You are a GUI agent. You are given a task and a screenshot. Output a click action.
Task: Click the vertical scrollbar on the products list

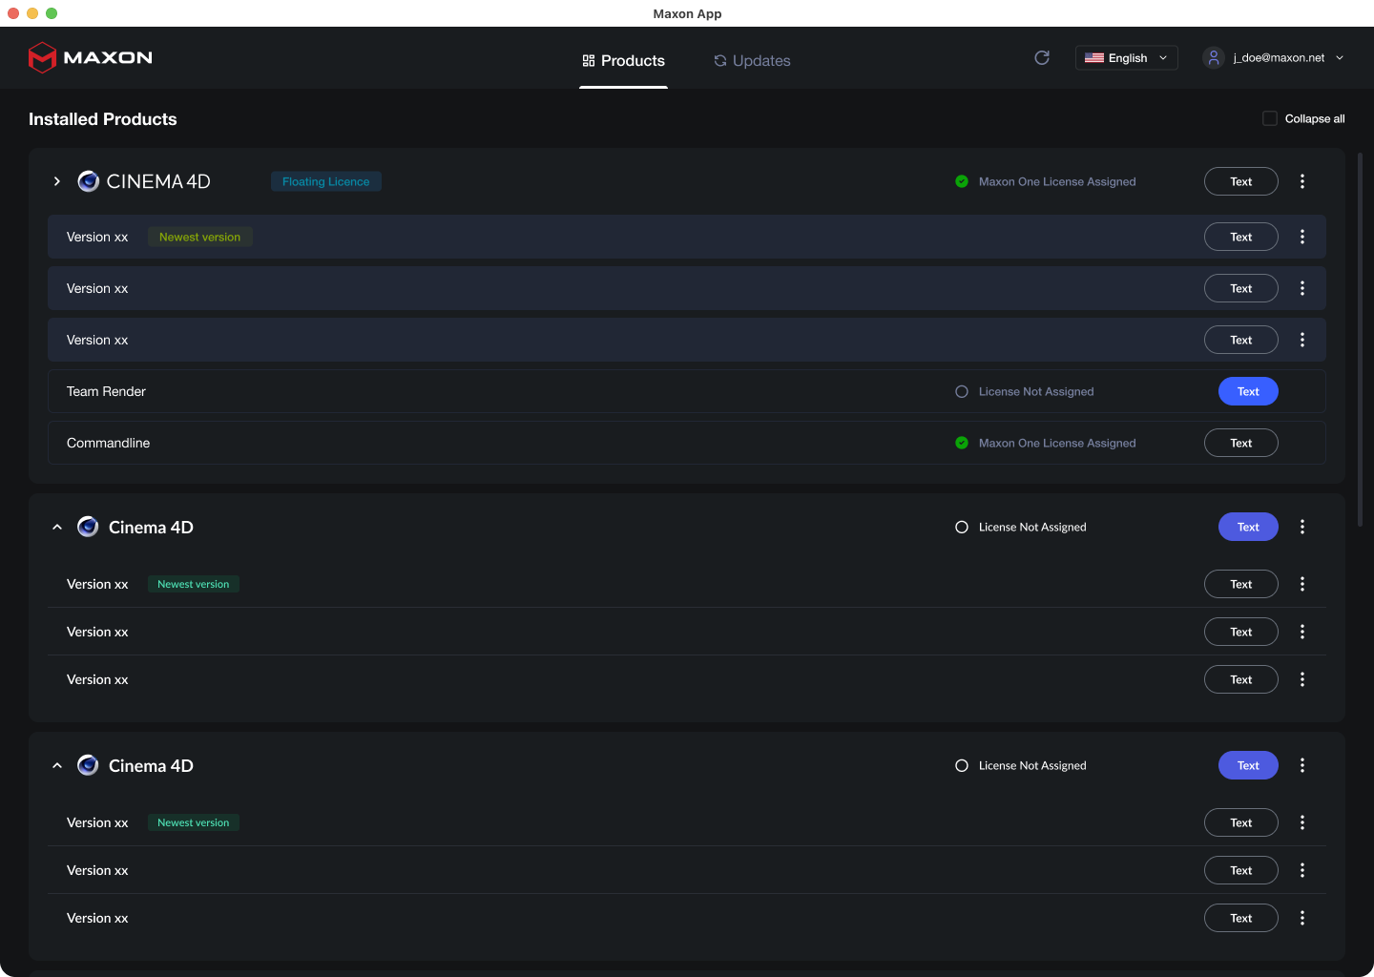pyautogui.click(x=1361, y=340)
